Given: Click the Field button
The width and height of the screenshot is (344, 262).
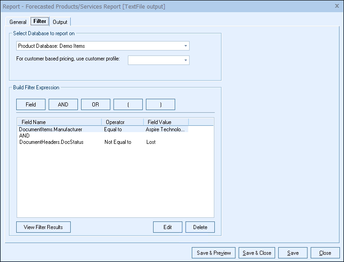Looking at the screenshot, I should [x=31, y=105].
